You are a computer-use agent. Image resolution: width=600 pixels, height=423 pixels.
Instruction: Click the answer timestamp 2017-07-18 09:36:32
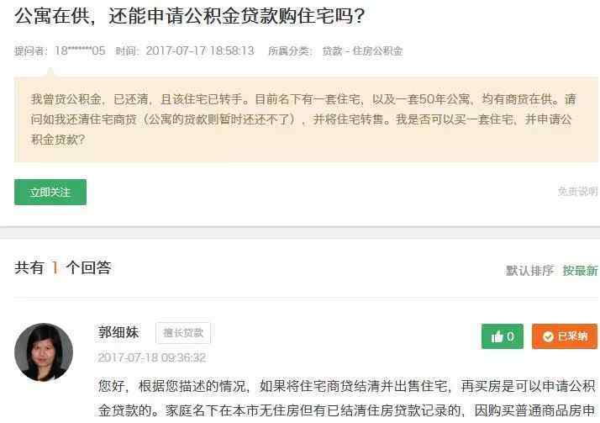click(152, 357)
